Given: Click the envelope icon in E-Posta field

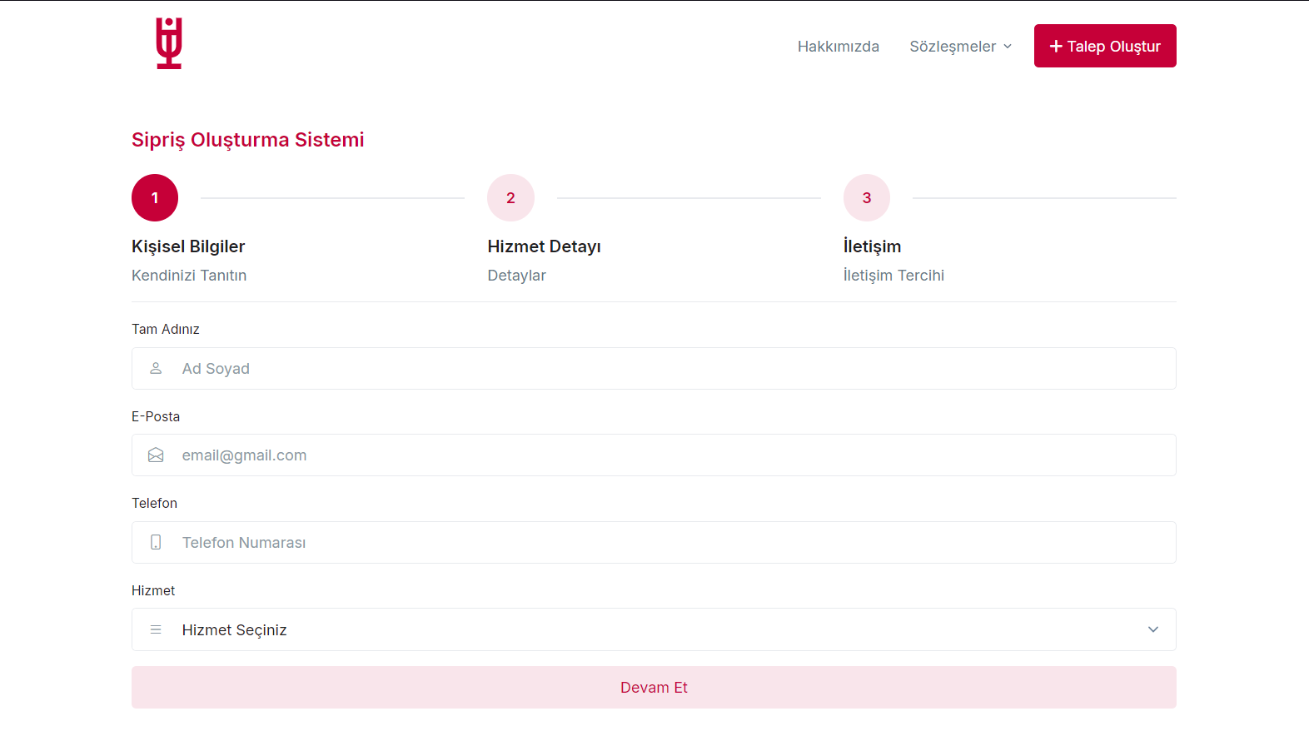Looking at the screenshot, I should pyautogui.click(x=156, y=455).
